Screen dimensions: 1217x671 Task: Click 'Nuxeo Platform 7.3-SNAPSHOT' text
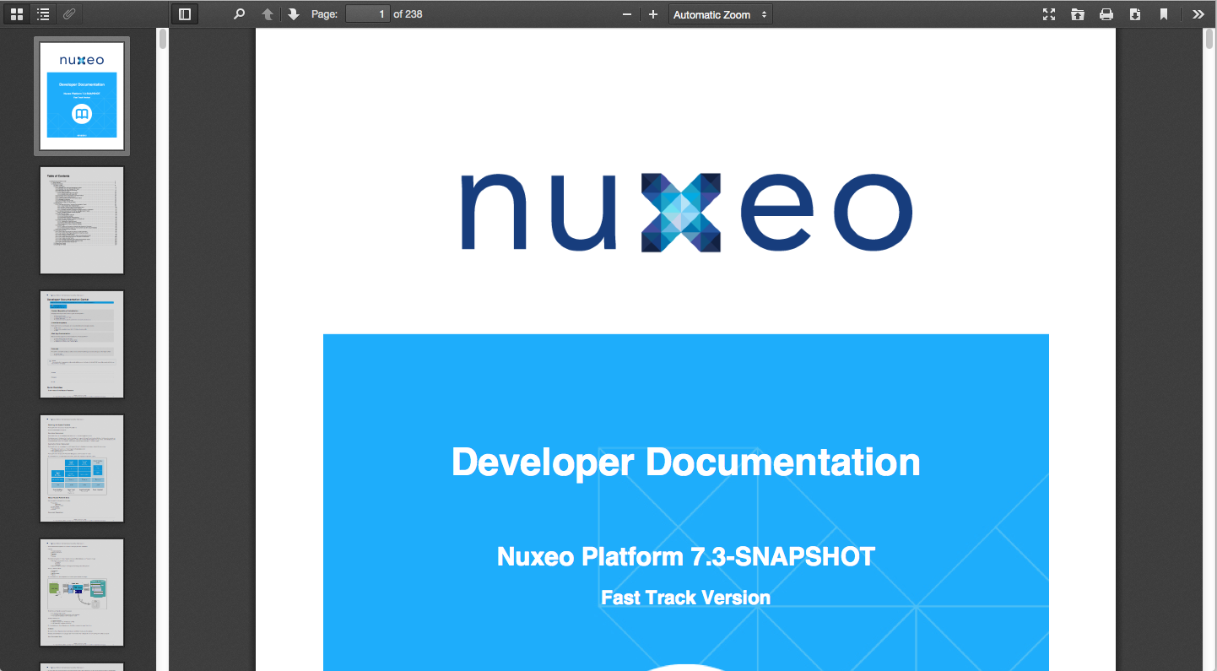pos(686,557)
